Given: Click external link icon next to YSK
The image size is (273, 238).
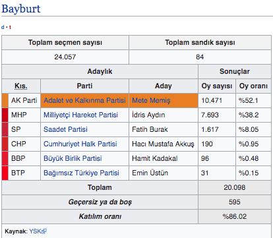Looking at the screenshot, I should coord(44,231).
